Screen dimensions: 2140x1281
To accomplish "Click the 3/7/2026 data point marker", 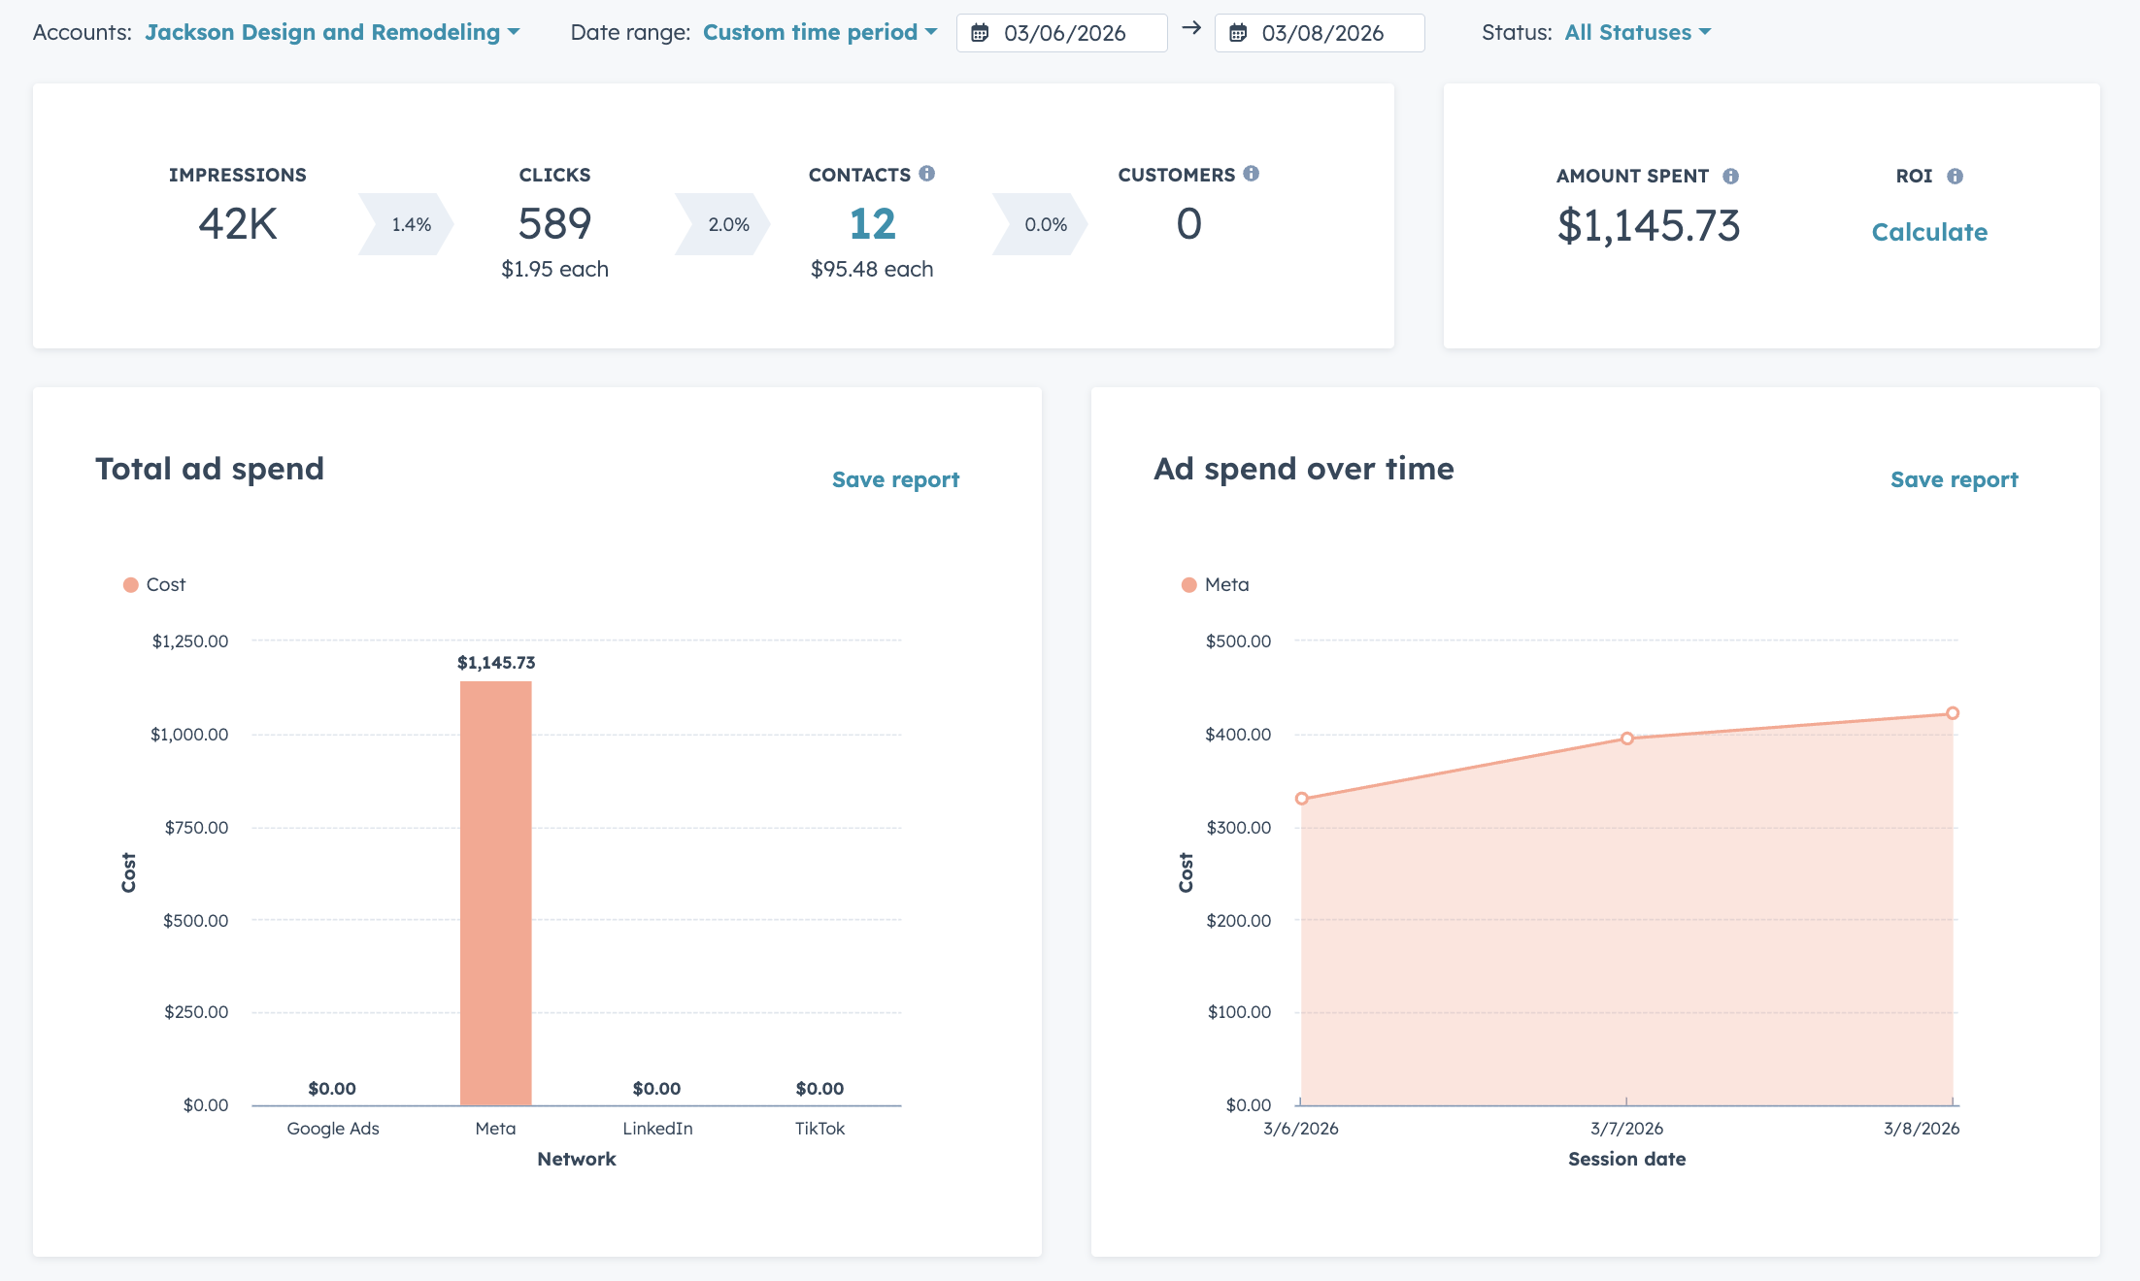I will pos(1627,739).
